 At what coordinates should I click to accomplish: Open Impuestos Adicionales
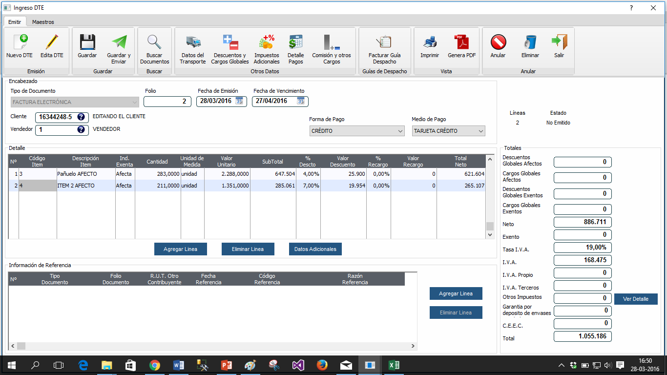coord(267,42)
